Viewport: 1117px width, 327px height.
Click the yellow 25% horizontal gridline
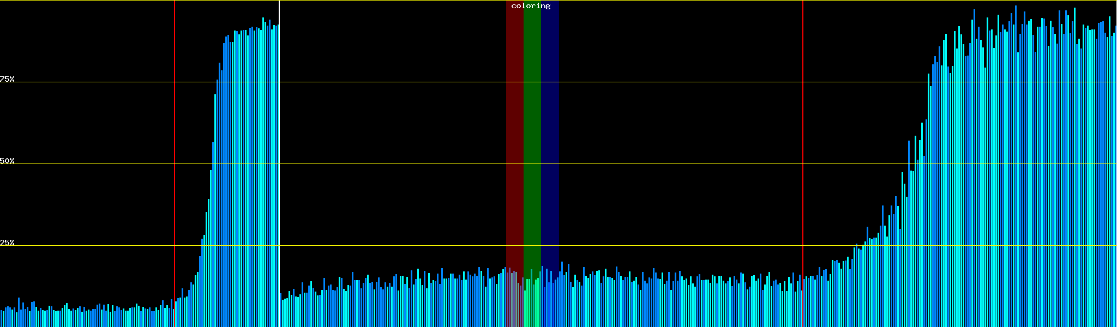coord(654,246)
